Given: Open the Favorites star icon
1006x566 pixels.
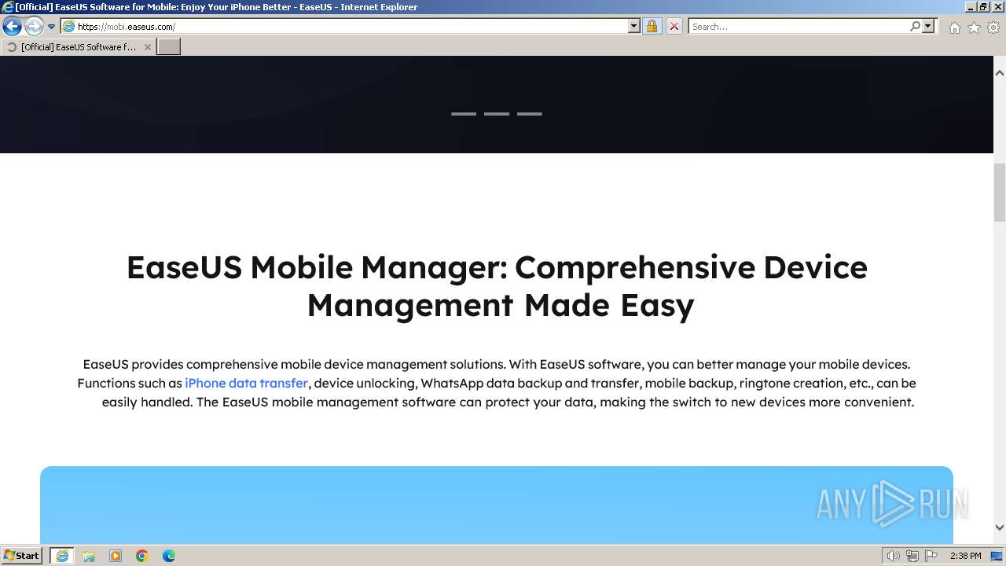Looking at the screenshot, I should coord(974,28).
